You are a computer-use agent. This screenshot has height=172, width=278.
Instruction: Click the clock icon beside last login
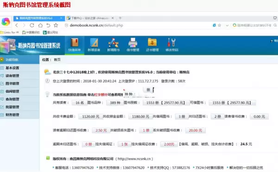[x=47, y=81]
